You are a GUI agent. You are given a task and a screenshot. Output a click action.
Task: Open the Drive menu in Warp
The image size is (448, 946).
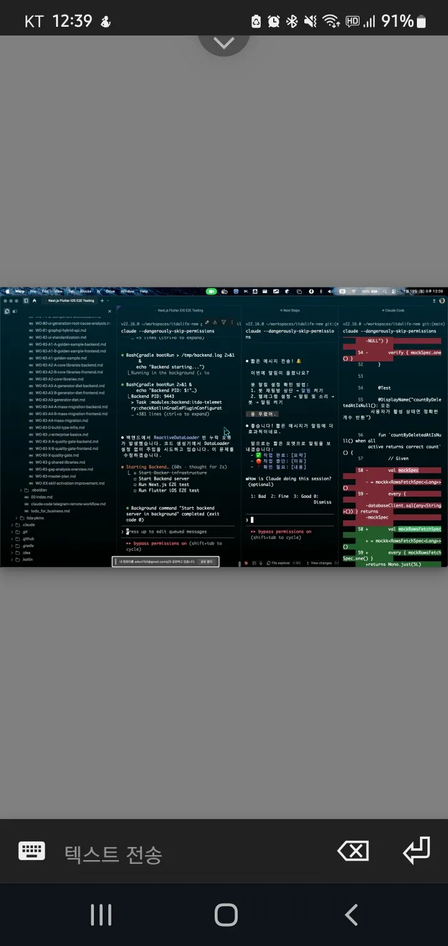(x=110, y=291)
